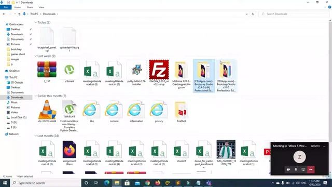
Task: Select the putty-64bit installer file
Action: pyautogui.click(x=136, y=73)
